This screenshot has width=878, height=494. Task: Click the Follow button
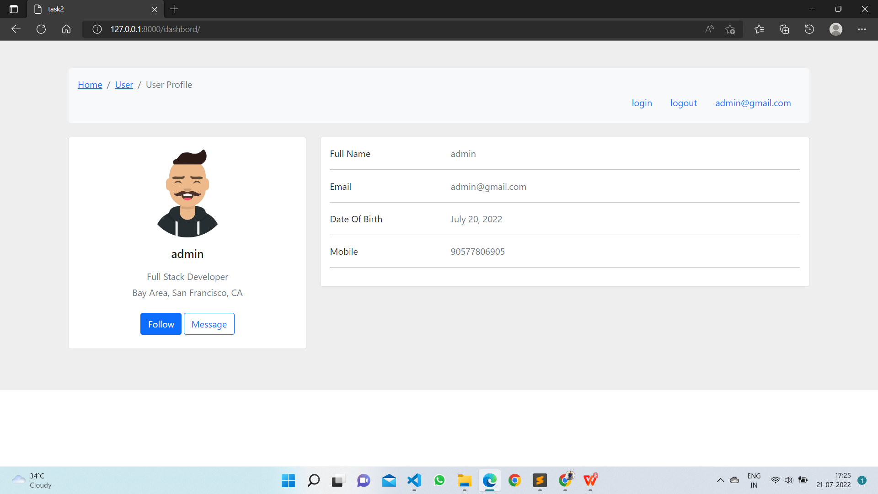[161, 324]
